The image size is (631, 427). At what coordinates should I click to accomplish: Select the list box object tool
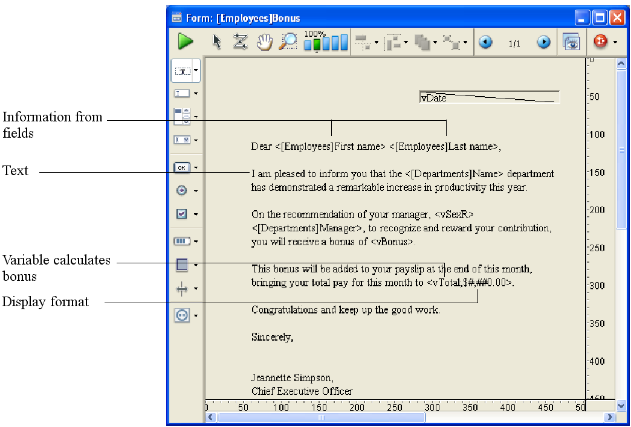coord(181,116)
